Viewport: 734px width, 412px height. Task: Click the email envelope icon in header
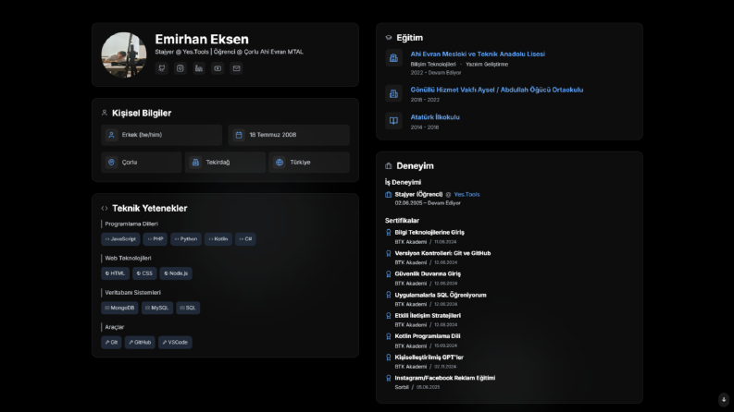236,68
